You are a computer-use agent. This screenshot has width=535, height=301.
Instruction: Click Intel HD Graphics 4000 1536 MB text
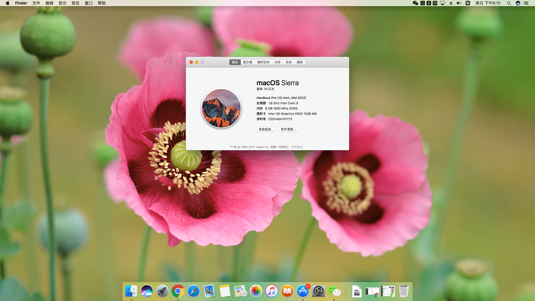(x=292, y=114)
